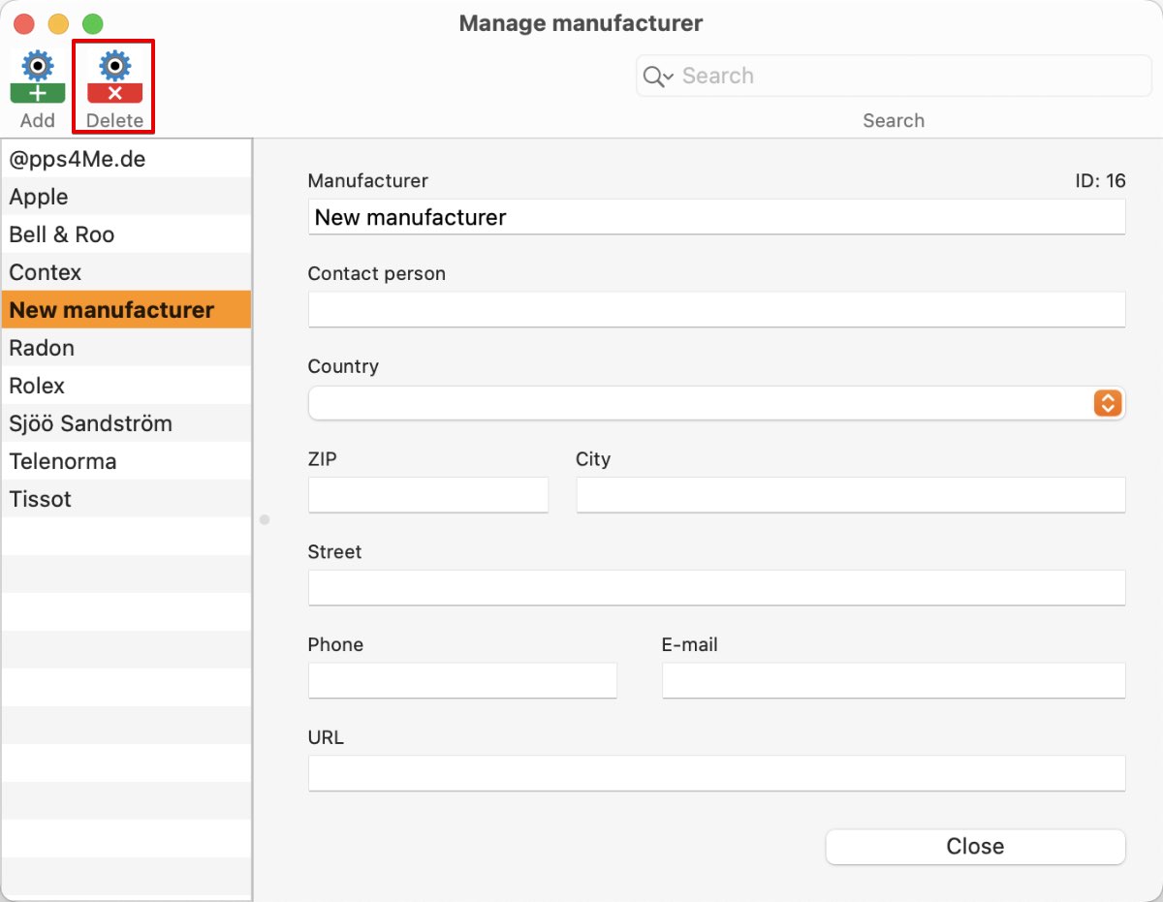The height and width of the screenshot is (902, 1163).
Task: Click the URL input field
Action: pyautogui.click(x=716, y=774)
